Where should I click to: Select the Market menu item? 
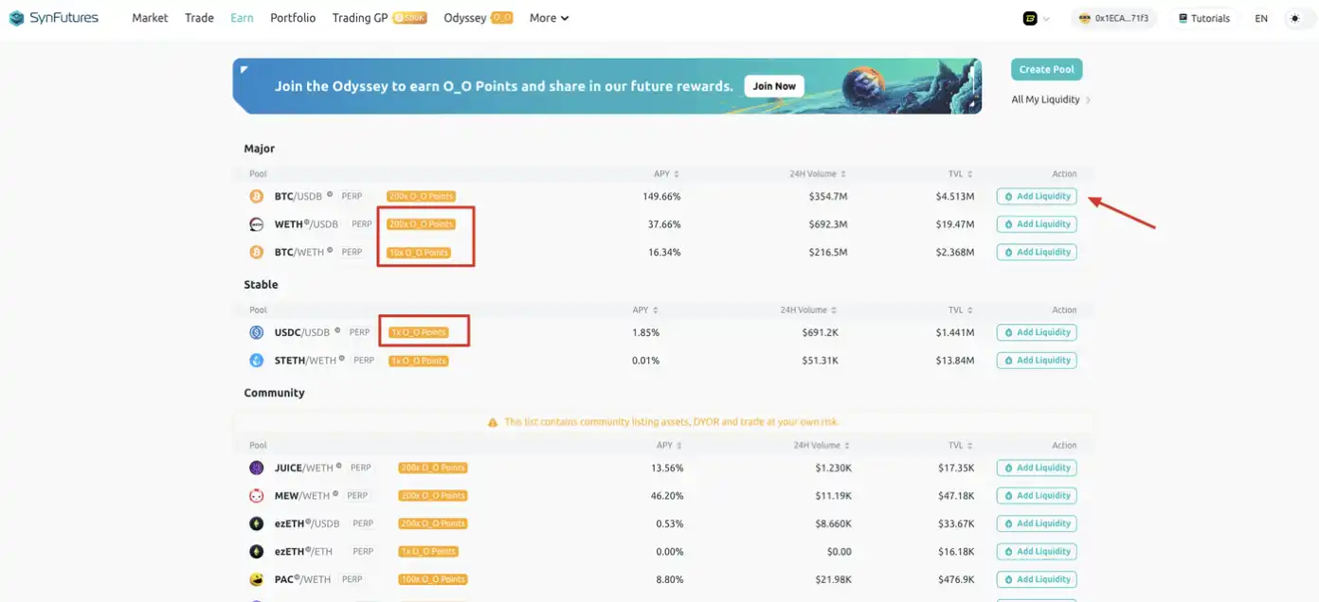pyautogui.click(x=149, y=17)
